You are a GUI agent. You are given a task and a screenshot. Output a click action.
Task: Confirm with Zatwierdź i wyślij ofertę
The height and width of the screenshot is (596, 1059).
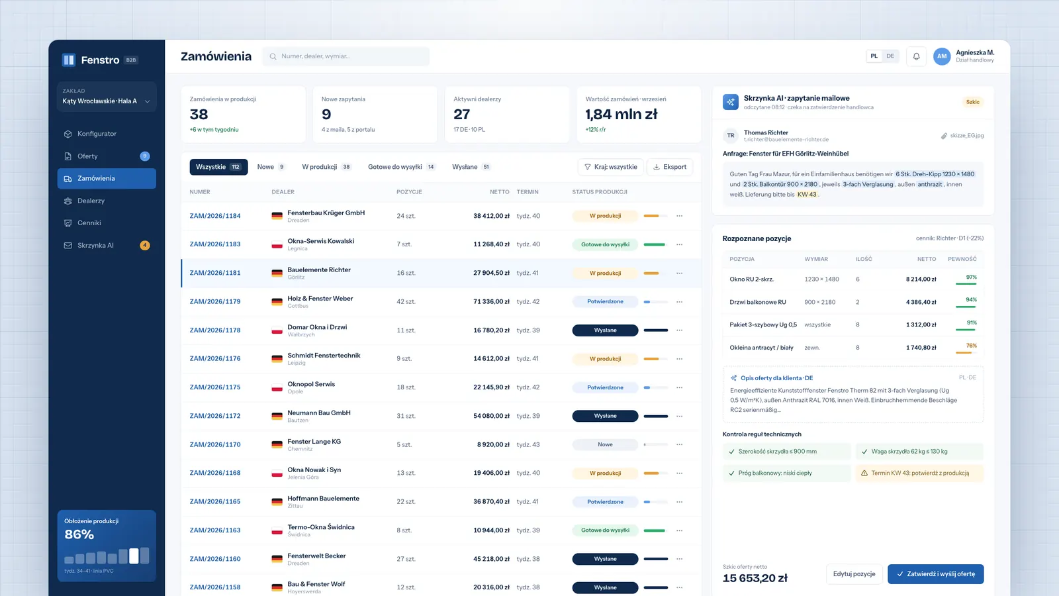pos(936,574)
